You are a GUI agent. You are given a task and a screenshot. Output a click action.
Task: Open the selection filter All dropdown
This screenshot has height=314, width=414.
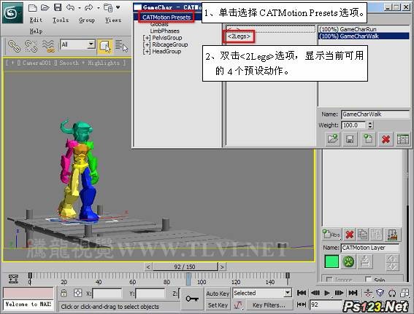[77, 44]
